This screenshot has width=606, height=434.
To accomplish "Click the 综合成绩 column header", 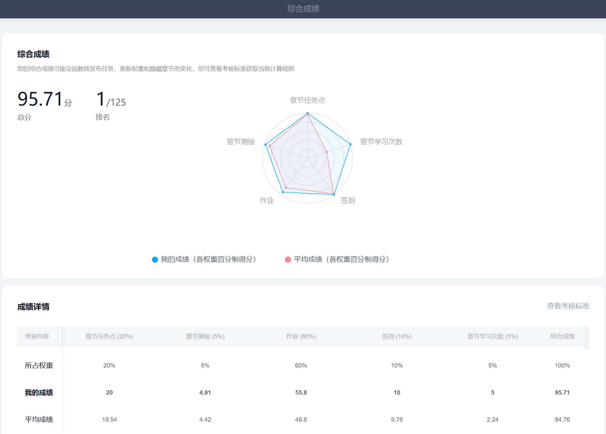I will click(562, 336).
